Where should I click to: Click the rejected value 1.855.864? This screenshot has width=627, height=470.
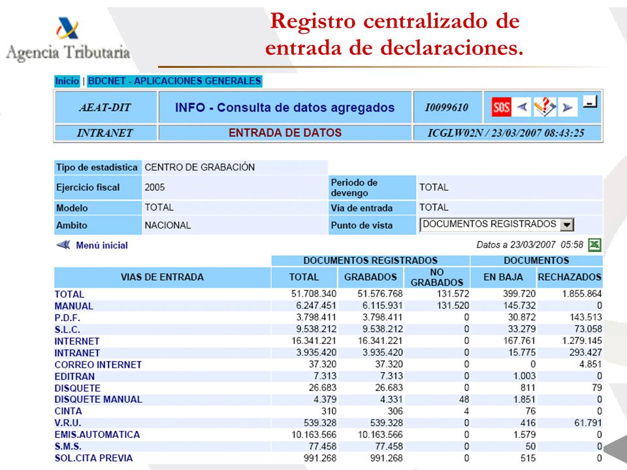tap(582, 294)
